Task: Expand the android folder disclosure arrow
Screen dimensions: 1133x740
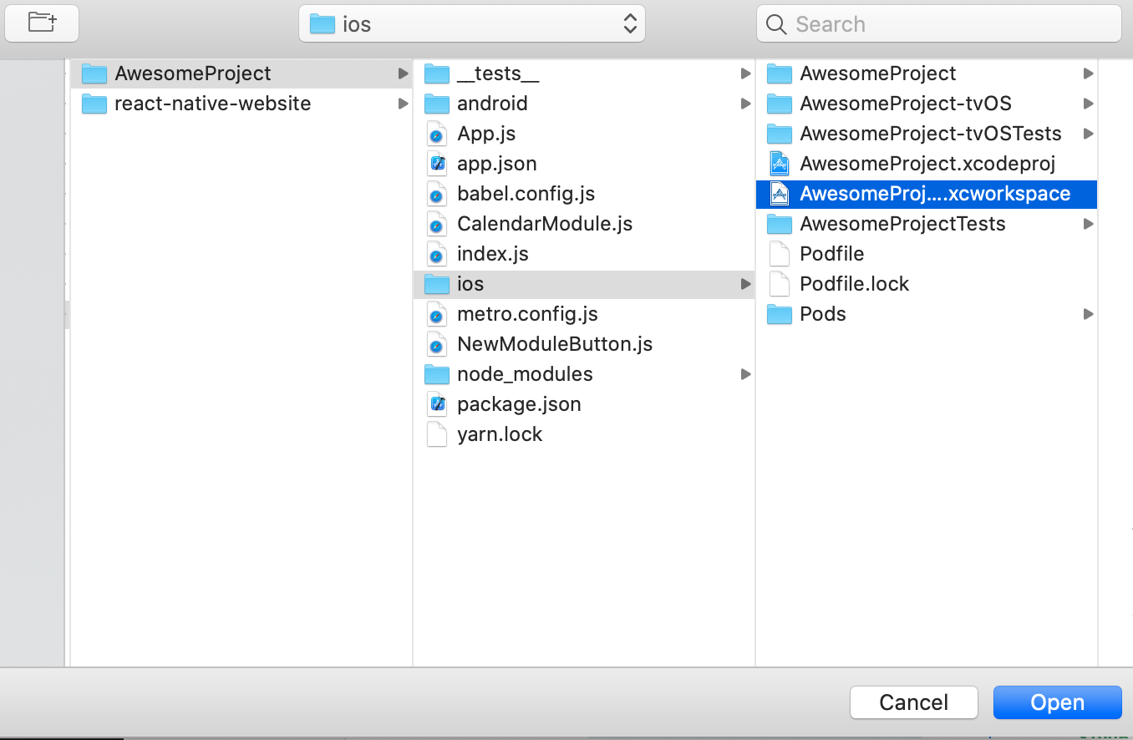Action: (744, 103)
